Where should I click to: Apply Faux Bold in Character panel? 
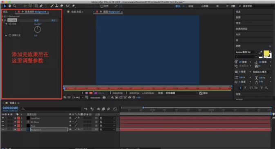[240, 88]
